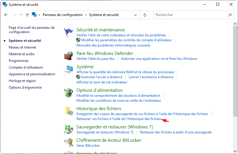Click the forward navigation arrow
The width and height of the screenshot is (238, 154).
(x=15, y=15)
